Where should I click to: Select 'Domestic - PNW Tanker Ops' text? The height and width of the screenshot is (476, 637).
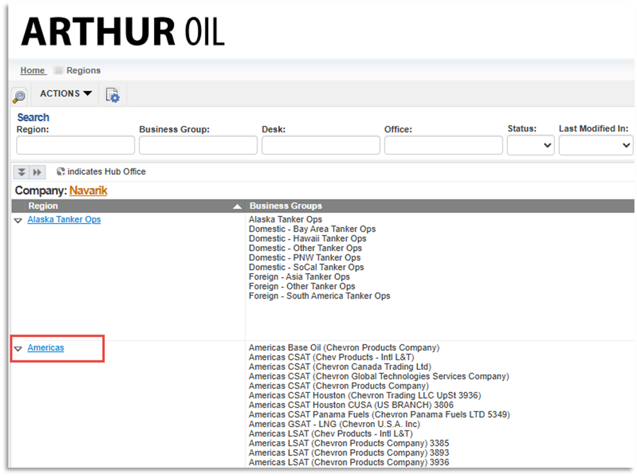(304, 258)
